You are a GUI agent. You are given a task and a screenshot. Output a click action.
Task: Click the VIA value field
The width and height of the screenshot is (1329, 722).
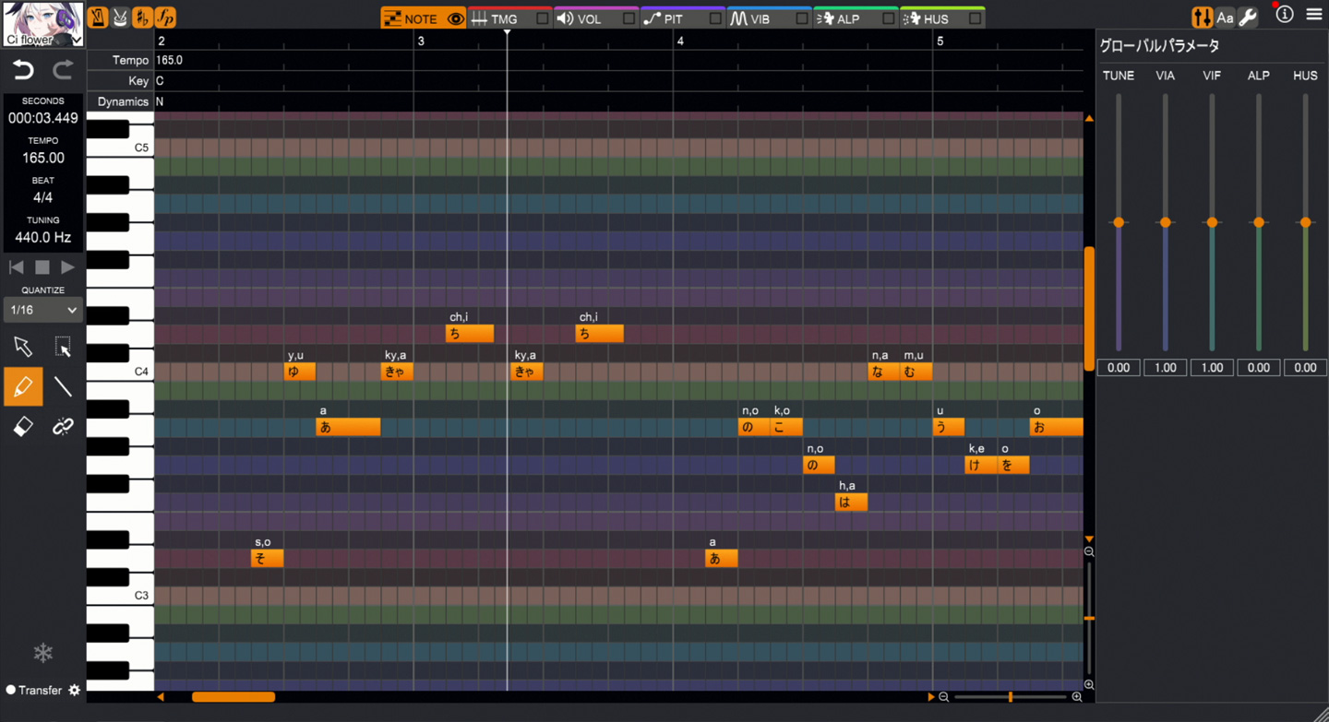[x=1165, y=367]
